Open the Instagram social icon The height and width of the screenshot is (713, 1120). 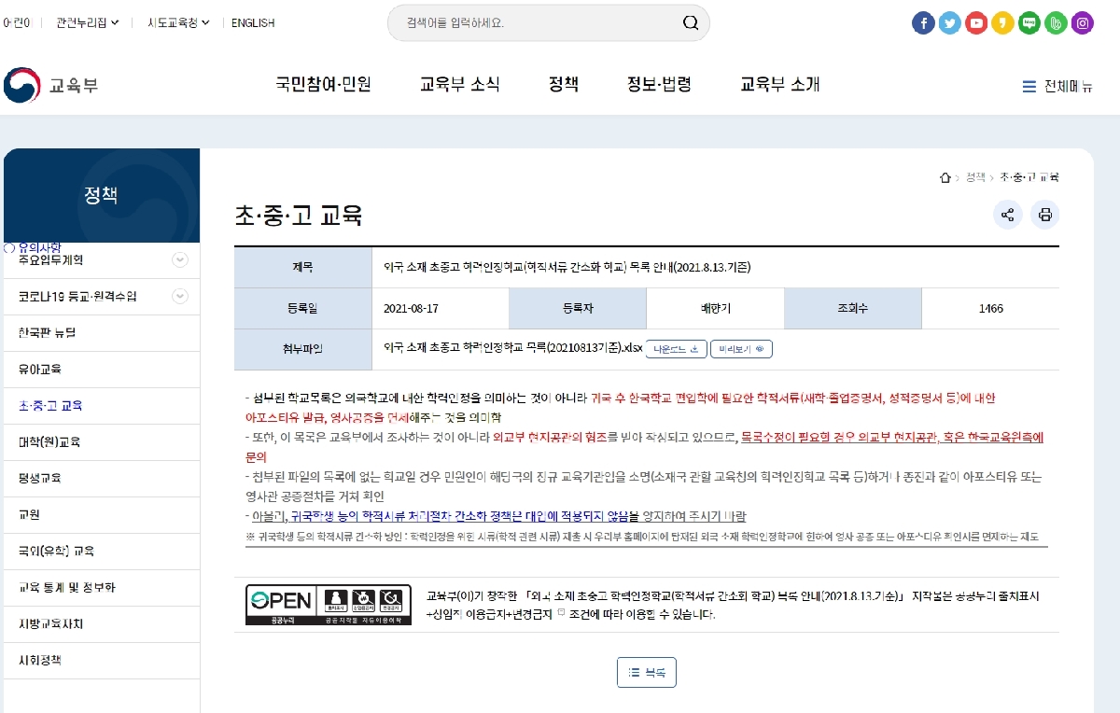coord(1082,23)
